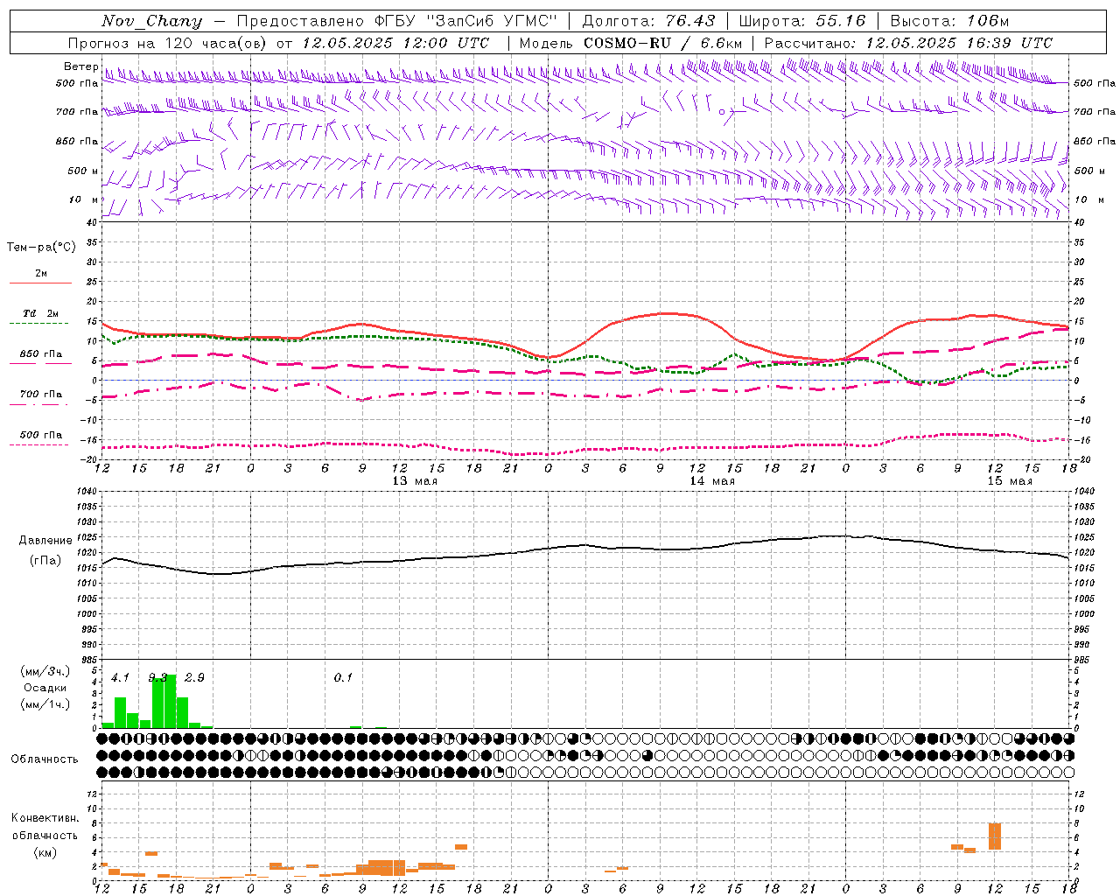Click the '14 мая' date label
This screenshot has width=1120, height=896.
[x=712, y=481]
